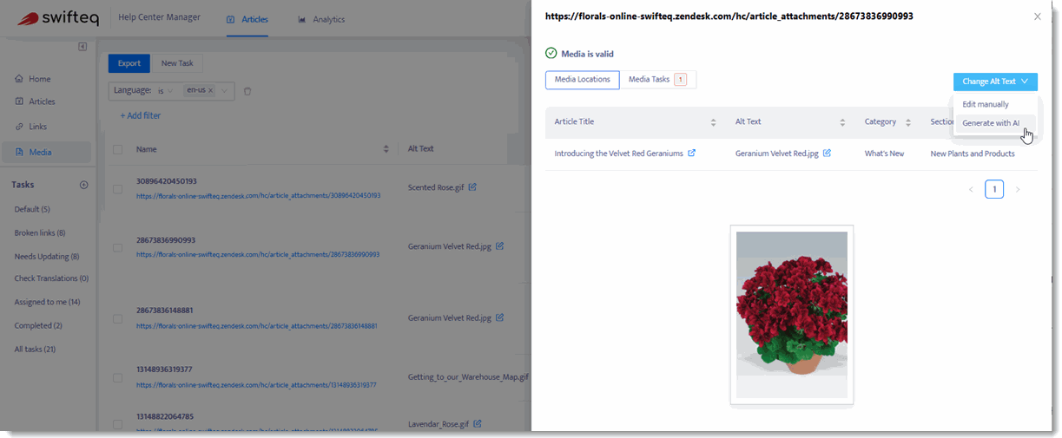Open the Articles top navigation tab

click(x=247, y=19)
